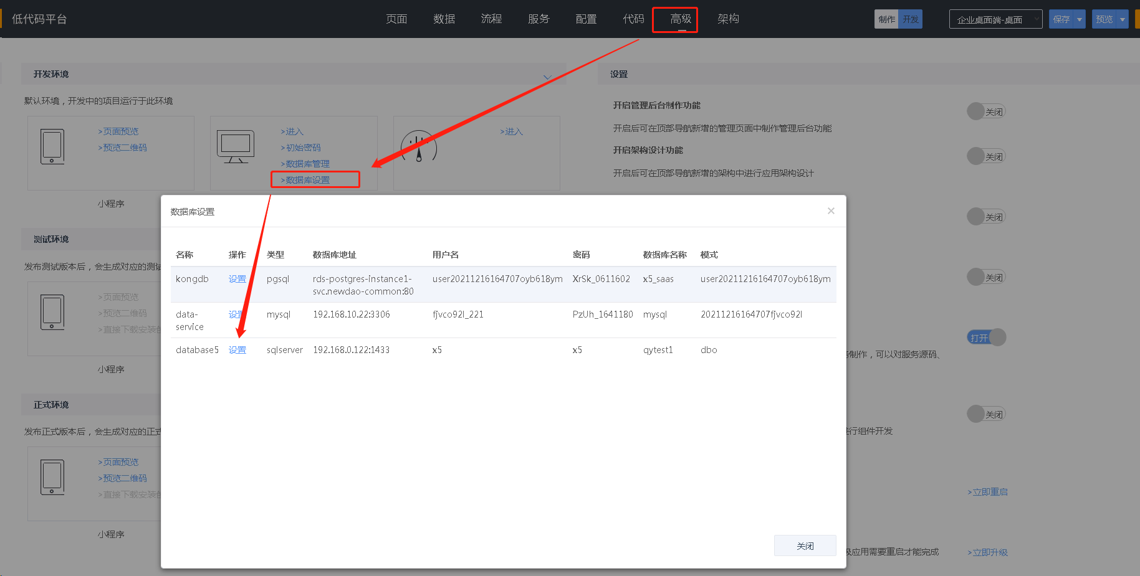
Task: Open 页面预览 link in 正式环境
Action: tap(118, 462)
